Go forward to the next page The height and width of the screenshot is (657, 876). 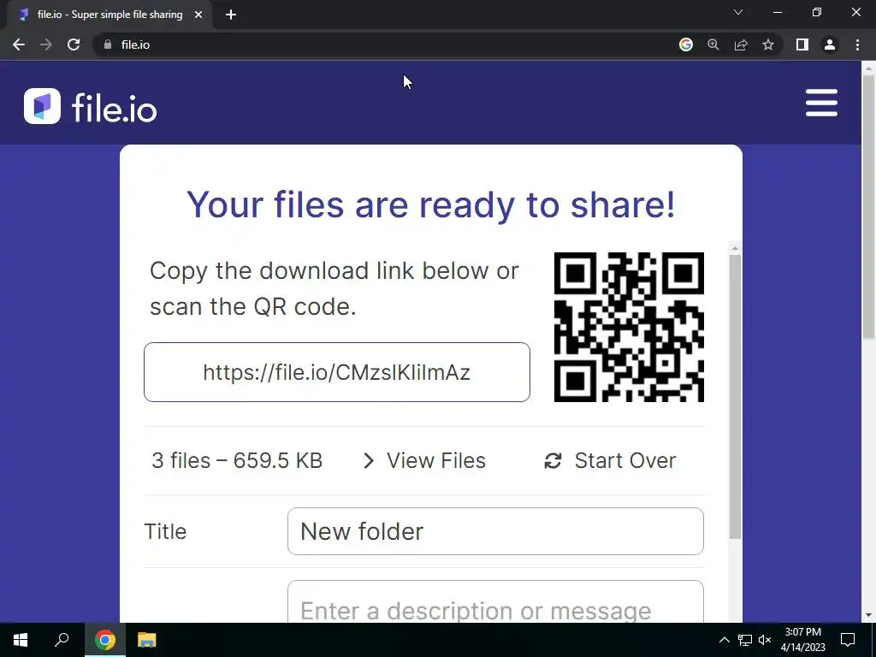click(x=46, y=44)
